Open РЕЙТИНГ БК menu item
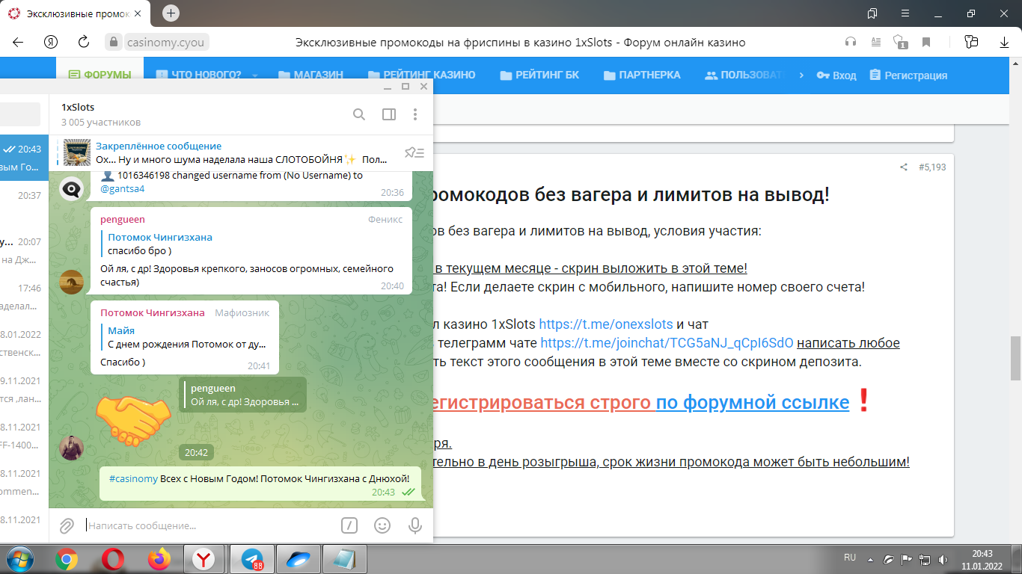1022x574 pixels. pos(539,75)
